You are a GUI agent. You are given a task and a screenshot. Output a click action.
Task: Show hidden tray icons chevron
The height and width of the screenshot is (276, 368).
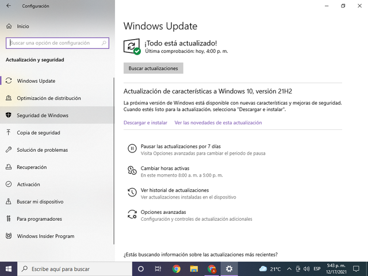(289, 269)
